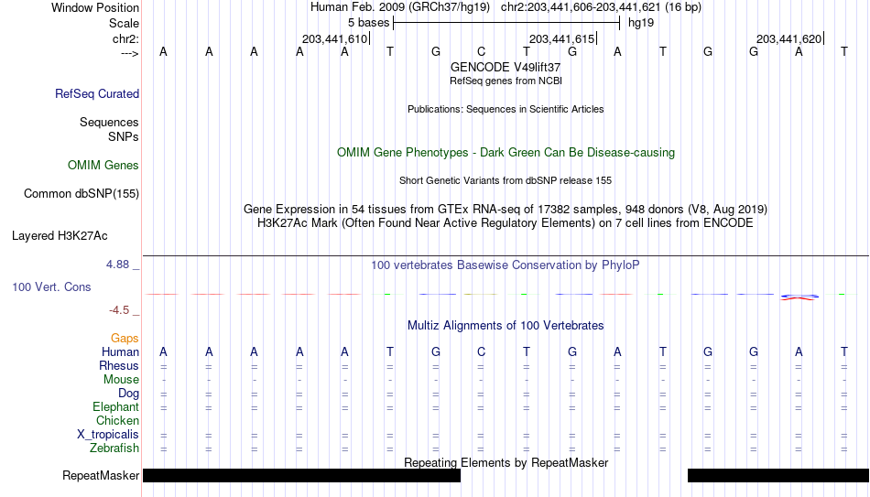
Task: Click the C base in the Human alignment row
Action: [481, 351]
